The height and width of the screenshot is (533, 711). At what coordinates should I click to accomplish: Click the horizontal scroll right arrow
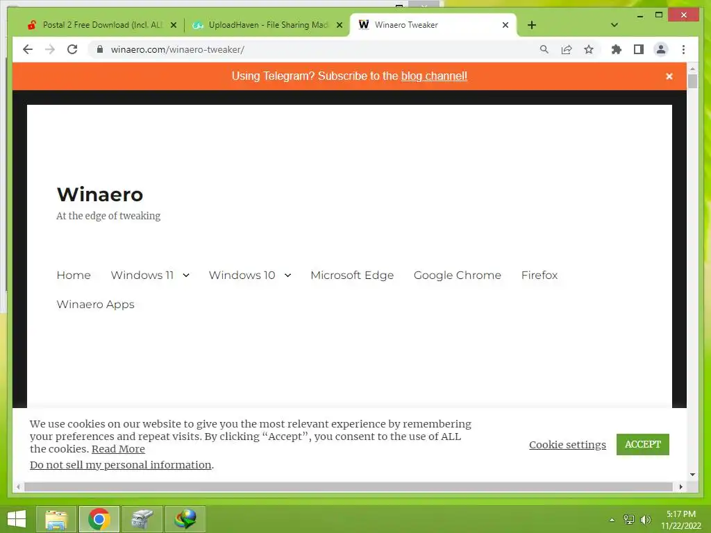point(681,487)
